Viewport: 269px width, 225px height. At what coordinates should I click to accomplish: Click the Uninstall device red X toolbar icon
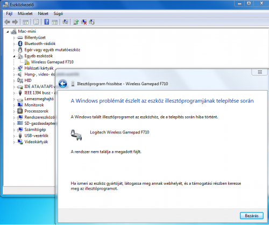[x=84, y=22]
